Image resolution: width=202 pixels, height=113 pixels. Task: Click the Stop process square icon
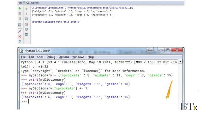point(20,13)
